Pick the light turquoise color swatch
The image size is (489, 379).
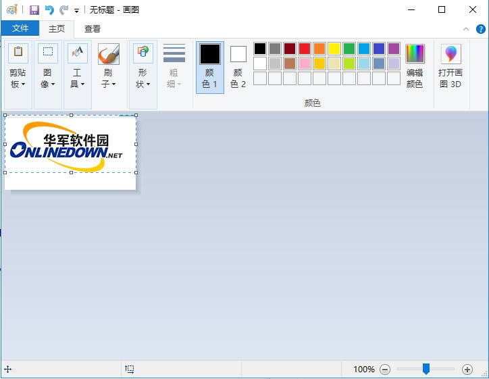pos(364,64)
